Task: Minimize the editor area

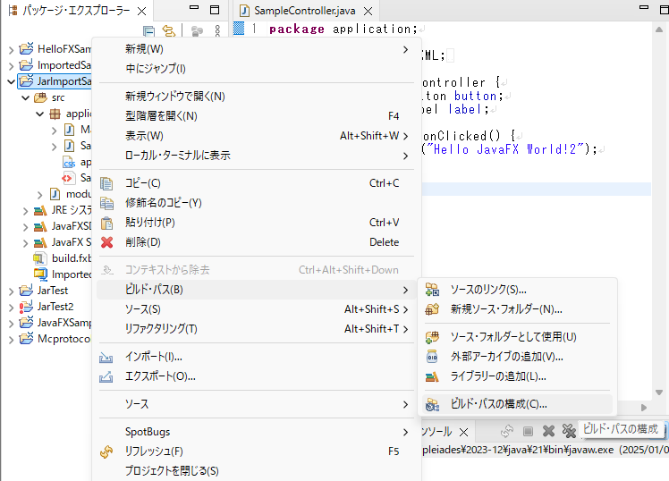Action: pos(644,8)
